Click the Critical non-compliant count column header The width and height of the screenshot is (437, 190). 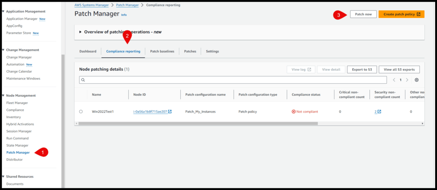(352, 95)
